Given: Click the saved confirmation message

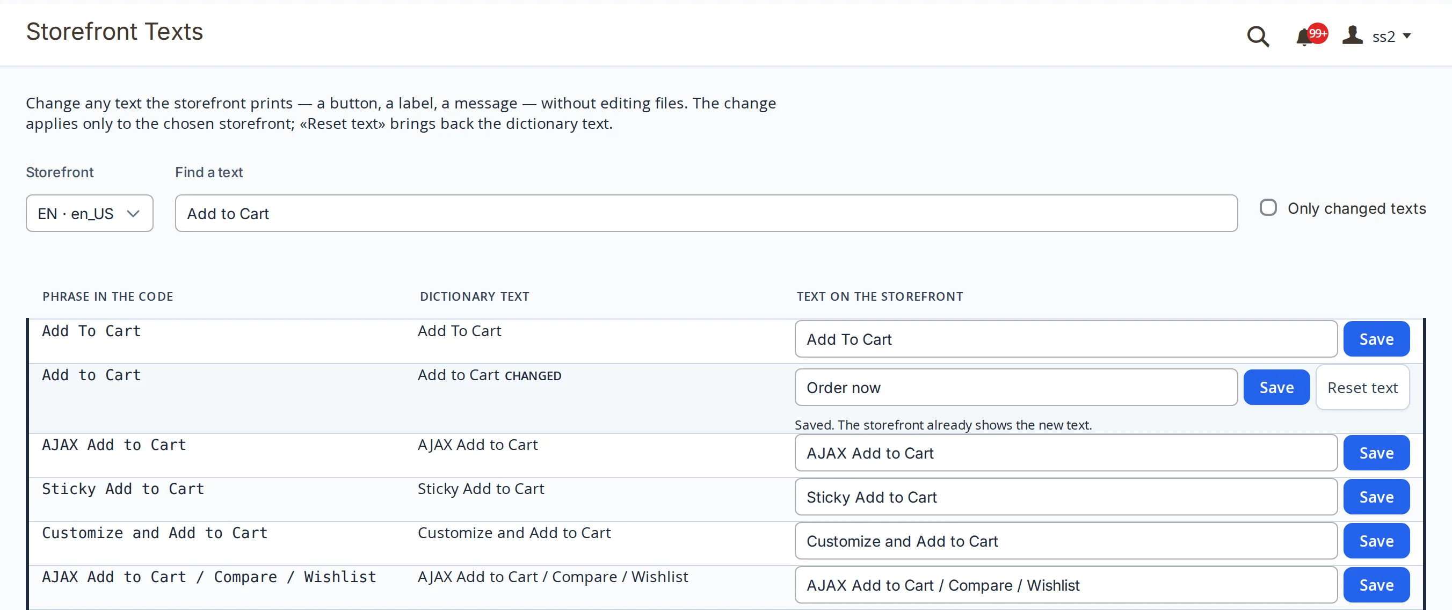Looking at the screenshot, I should click(x=943, y=425).
